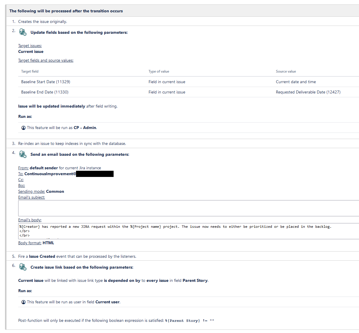Click the gears icon beside Send an email
Image resolution: width=359 pixels, height=333 pixels.
(x=23, y=154)
